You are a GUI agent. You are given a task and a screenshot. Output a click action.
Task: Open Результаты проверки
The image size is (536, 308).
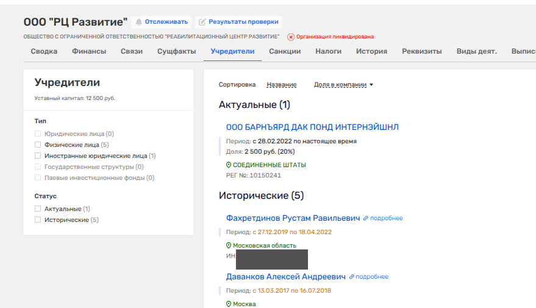coord(238,22)
